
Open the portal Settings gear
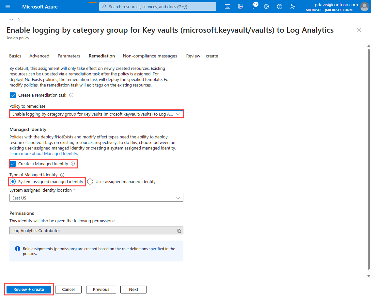pyautogui.click(x=266, y=7)
